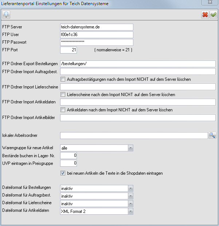The height and width of the screenshot is (226, 219).
Task: Click the FTP Server input field
Action: click(97, 27)
